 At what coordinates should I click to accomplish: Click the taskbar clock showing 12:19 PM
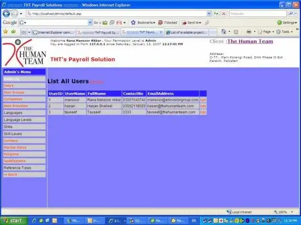291,221
